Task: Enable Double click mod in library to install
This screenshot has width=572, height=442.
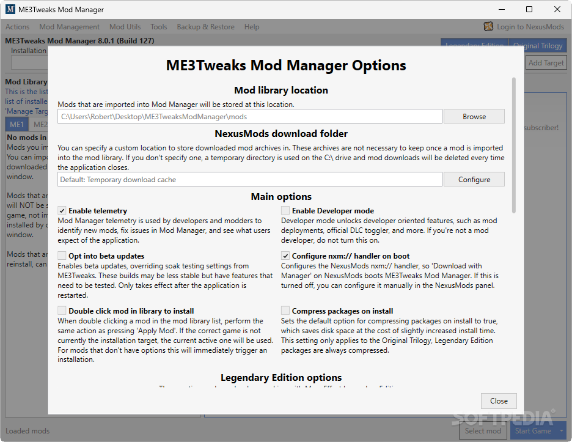Action: tap(62, 311)
